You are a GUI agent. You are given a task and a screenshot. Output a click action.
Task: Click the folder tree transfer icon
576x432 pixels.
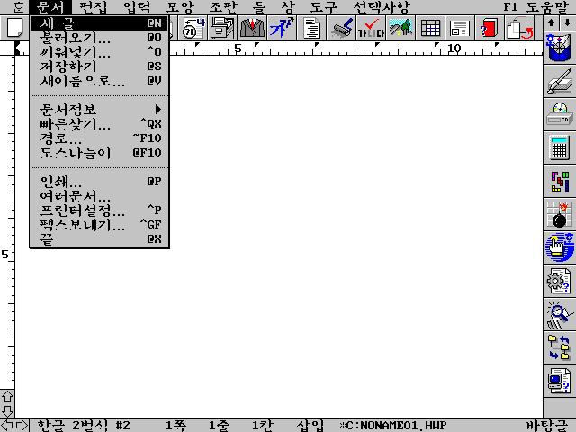coord(560,348)
